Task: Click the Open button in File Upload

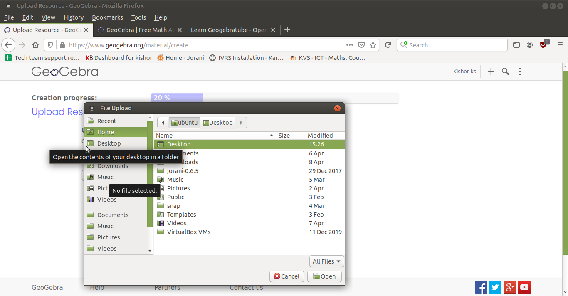Action: tap(324, 276)
